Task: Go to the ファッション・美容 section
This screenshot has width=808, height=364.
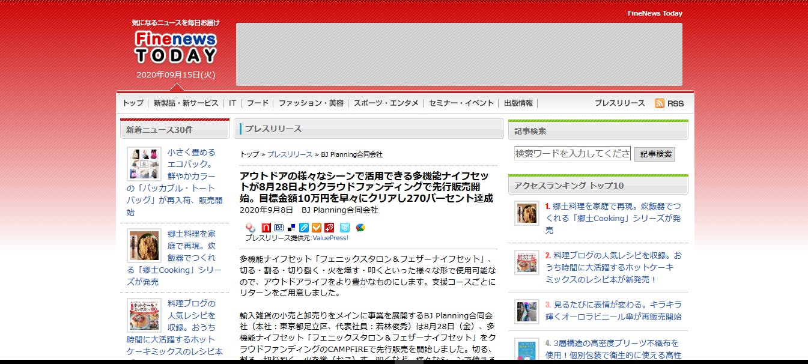Action: [311, 103]
